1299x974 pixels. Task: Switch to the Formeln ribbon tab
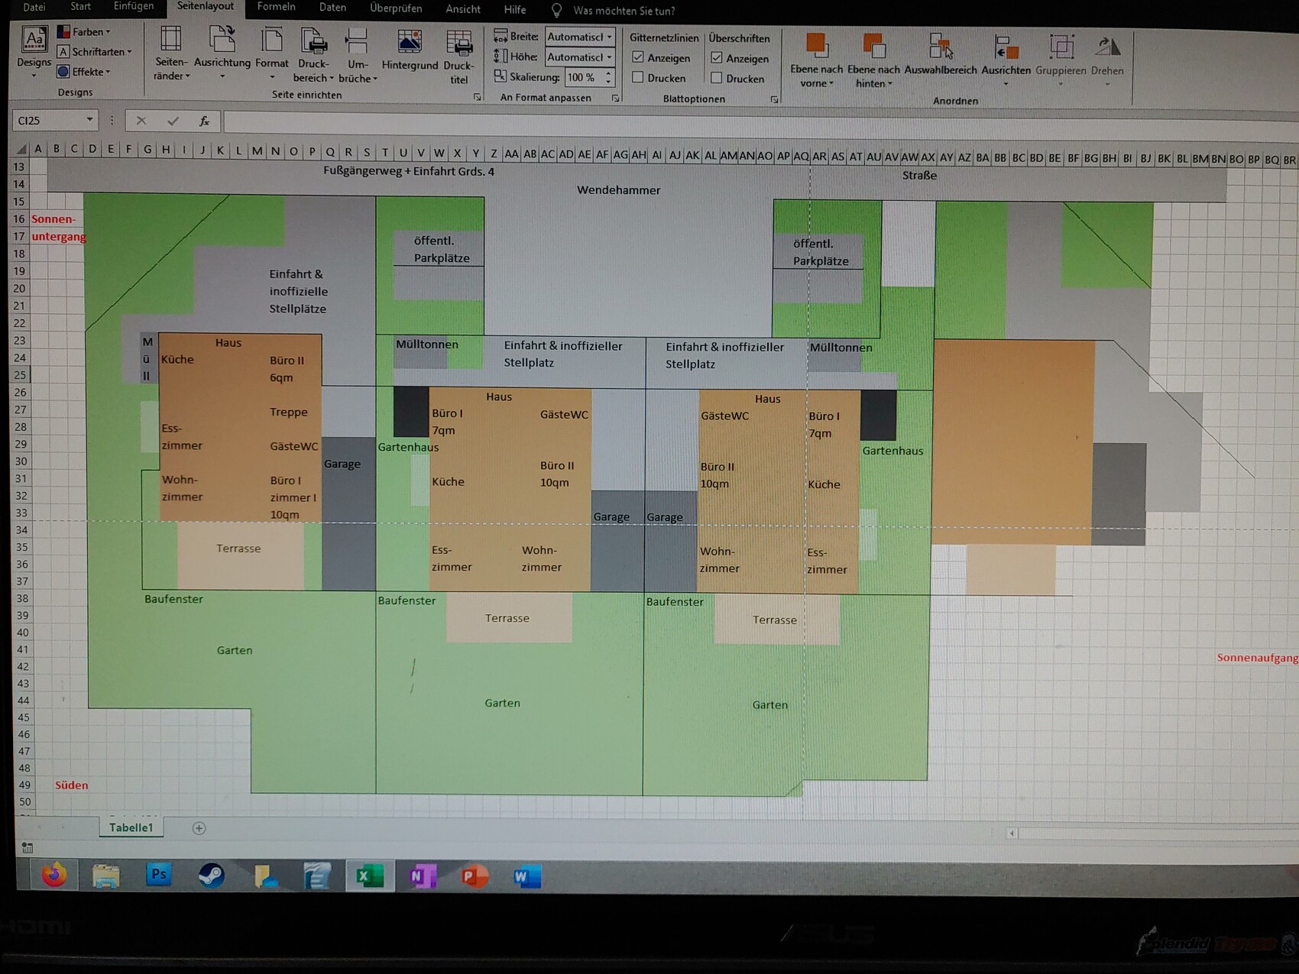click(x=276, y=8)
